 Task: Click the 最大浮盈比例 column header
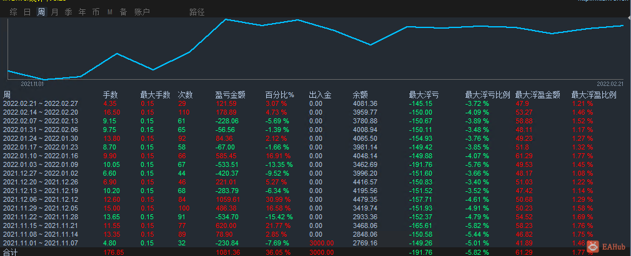coord(594,95)
